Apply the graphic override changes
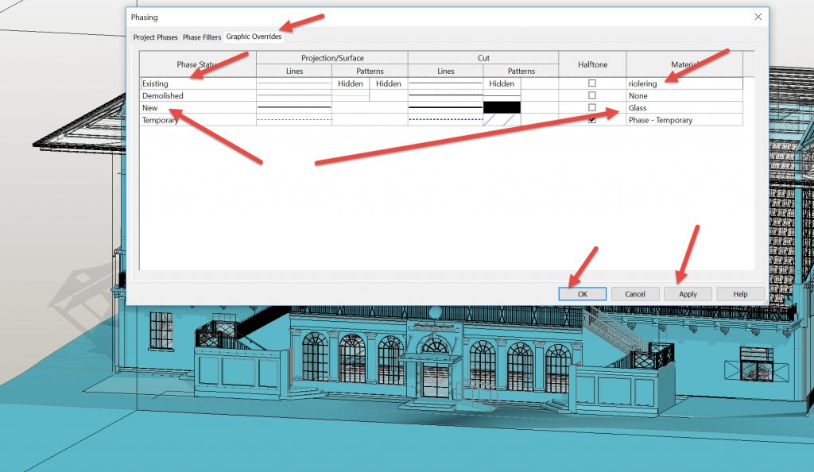The image size is (814, 472). (688, 294)
